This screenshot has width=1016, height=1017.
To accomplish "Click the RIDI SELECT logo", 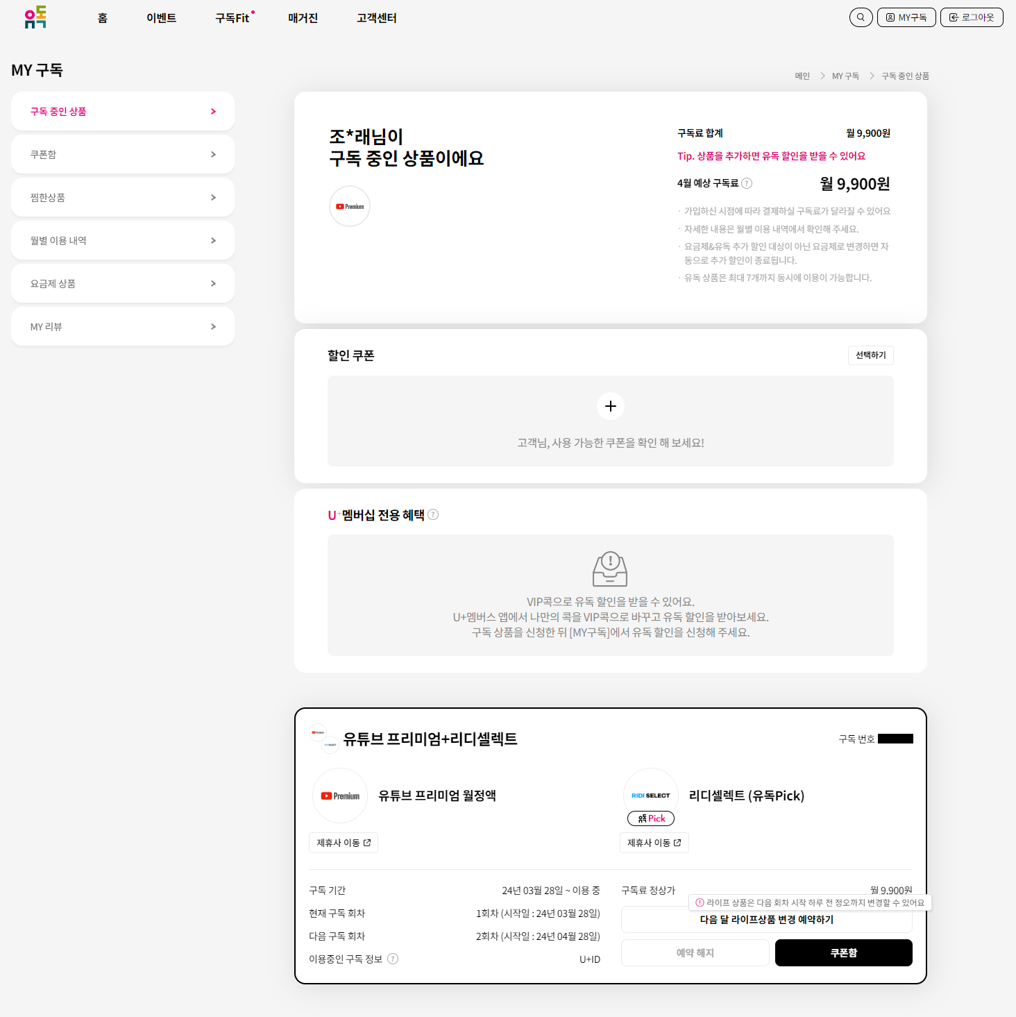I will pyautogui.click(x=651, y=795).
